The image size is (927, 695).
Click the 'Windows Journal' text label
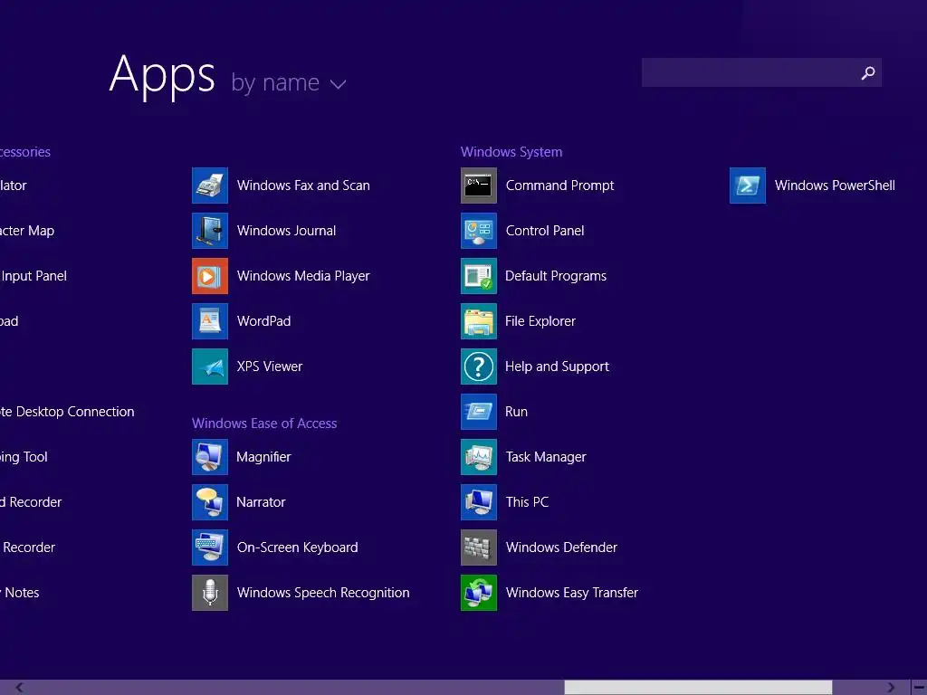[286, 231]
